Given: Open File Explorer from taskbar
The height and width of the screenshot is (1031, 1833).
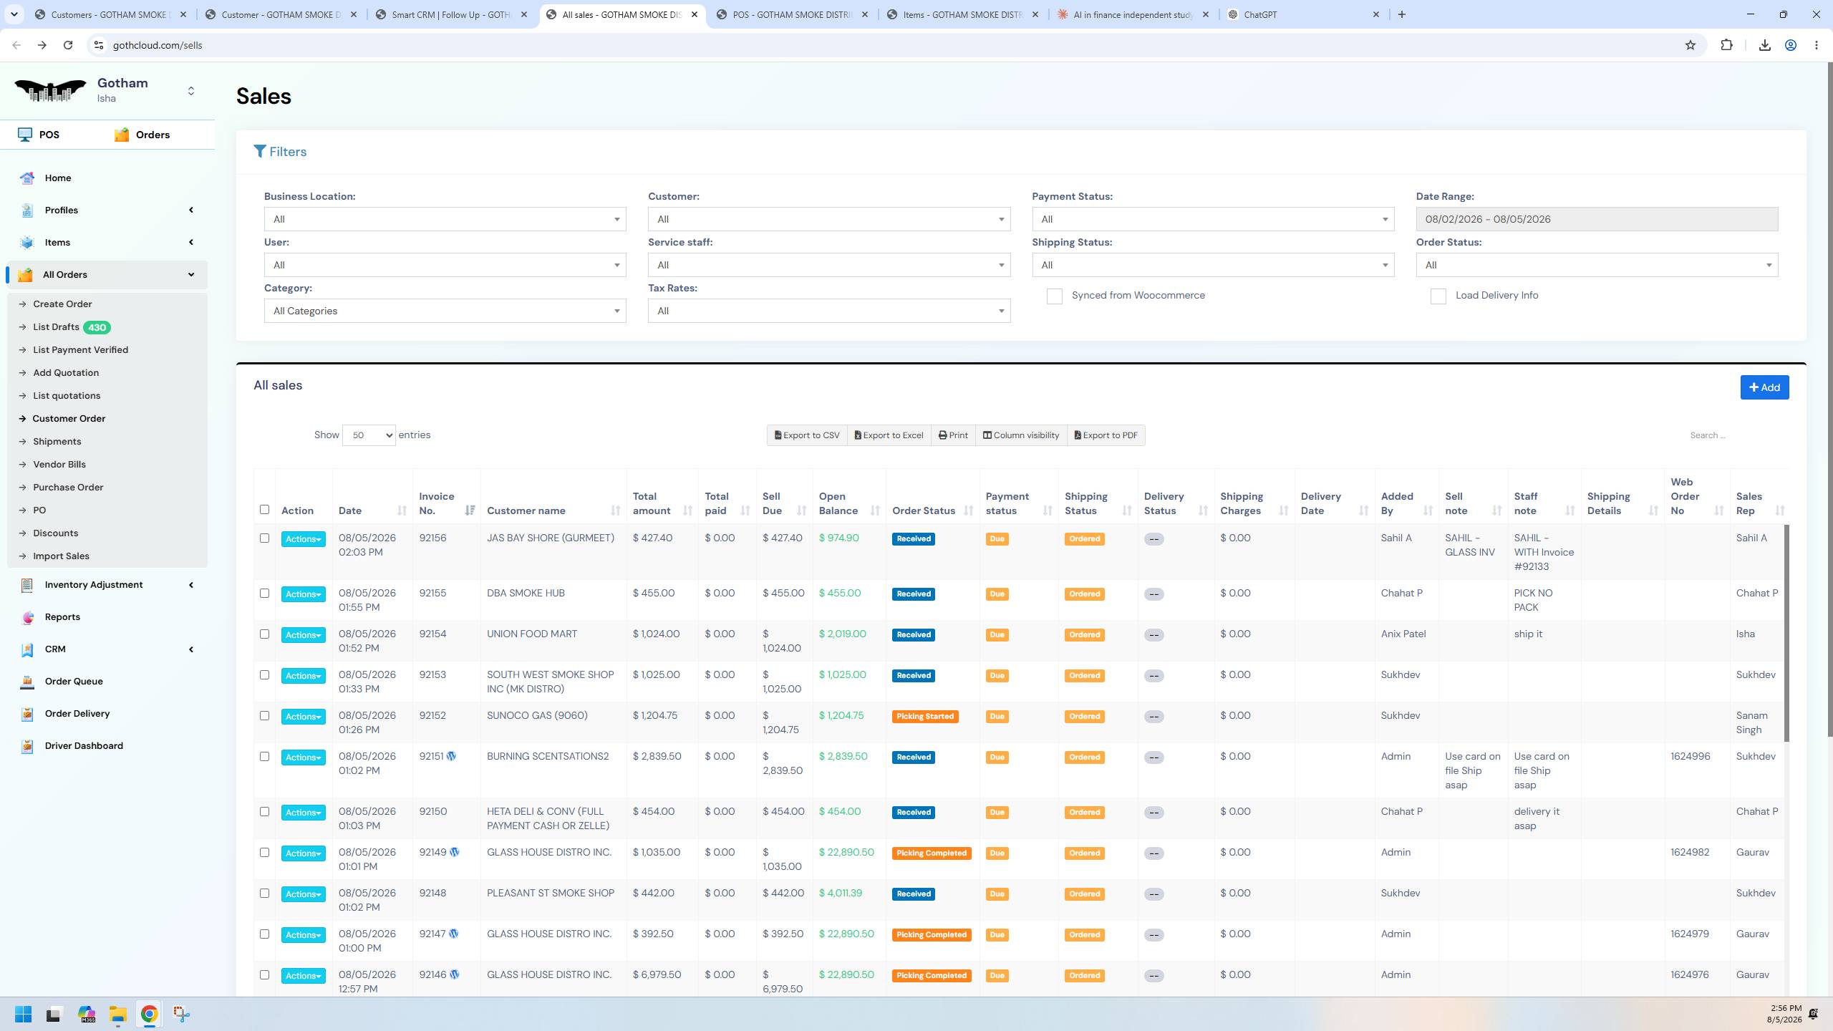Looking at the screenshot, I should pos(118,1014).
